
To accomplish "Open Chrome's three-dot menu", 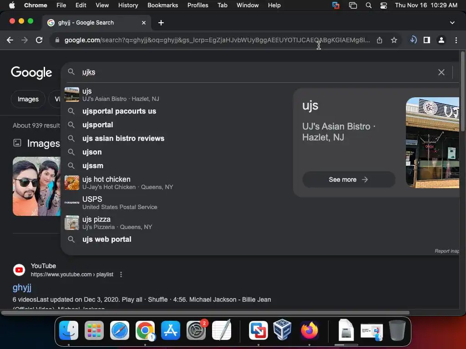I will (x=456, y=40).
